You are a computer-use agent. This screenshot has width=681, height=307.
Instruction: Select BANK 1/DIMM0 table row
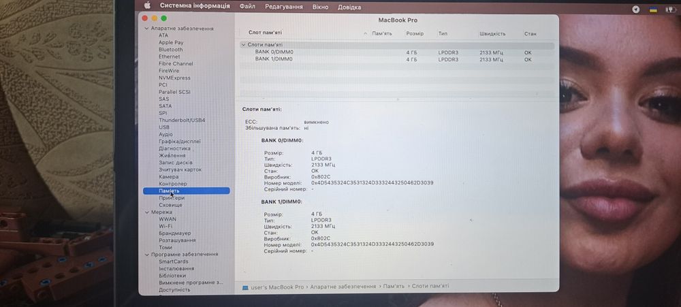(x=397, y=59)
